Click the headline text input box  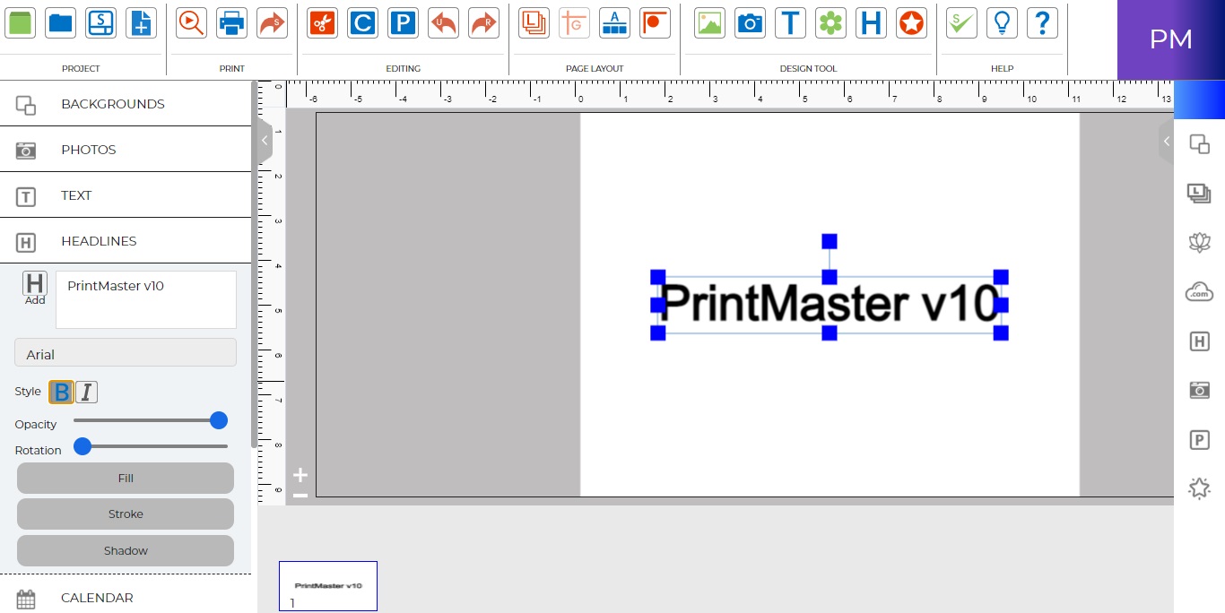146,299
